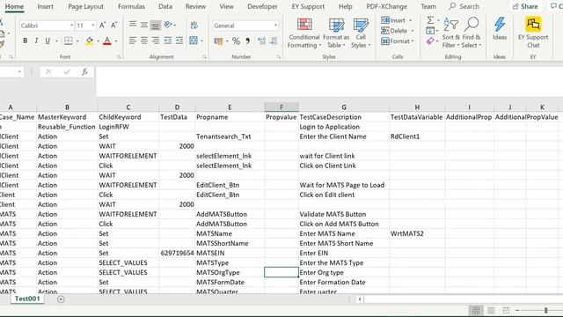Open the Insert ribbon tab

pos(45,6)
